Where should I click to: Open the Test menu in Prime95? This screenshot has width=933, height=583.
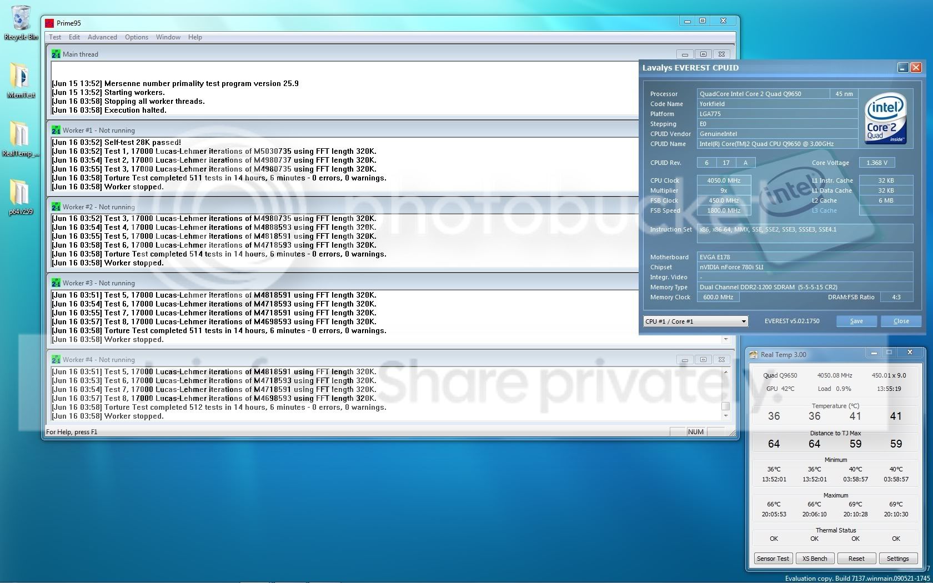click(x=55, y=37)
